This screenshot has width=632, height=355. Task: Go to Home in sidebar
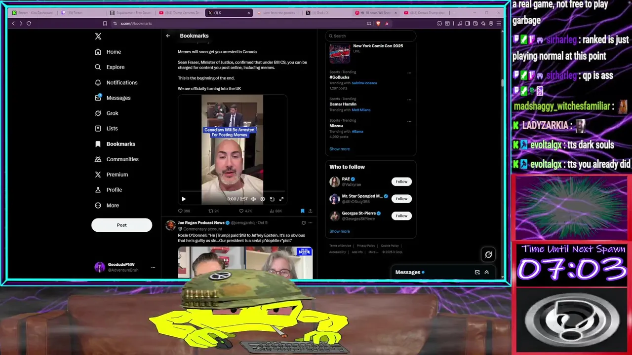(108, 52)
